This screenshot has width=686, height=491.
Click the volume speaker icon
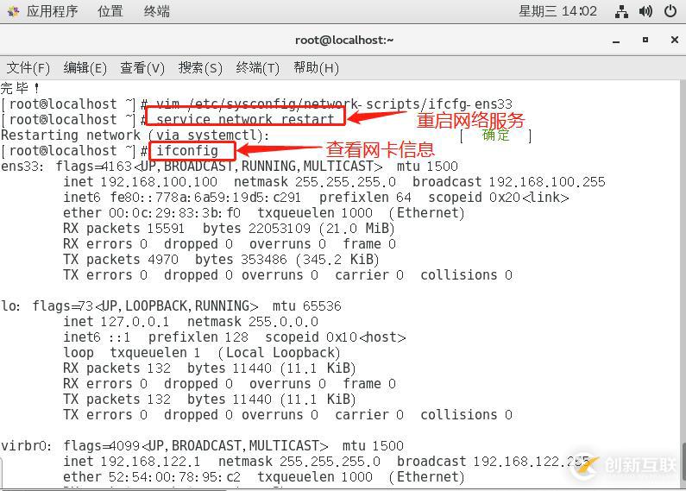coord(645,11)
